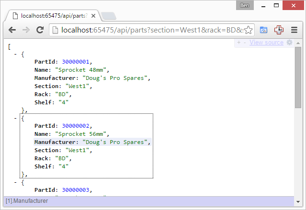This screenshot has width=306, height=210.
Task: Select the localhost:65475/api/parts tab
Action: (53, 16)
